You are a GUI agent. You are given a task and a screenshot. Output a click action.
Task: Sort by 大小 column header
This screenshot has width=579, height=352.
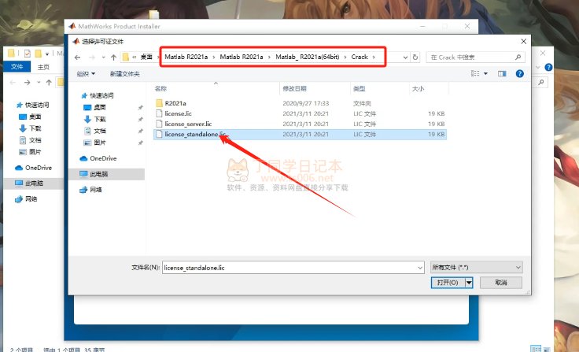pyautogui.click(x=418, y=89)
